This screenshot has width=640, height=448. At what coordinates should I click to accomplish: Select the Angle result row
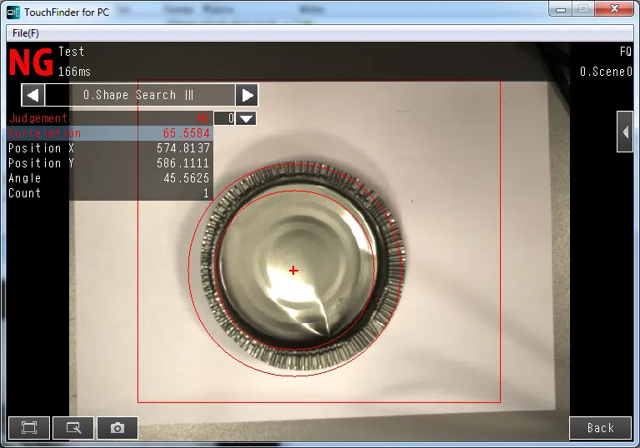coord(108,178)
